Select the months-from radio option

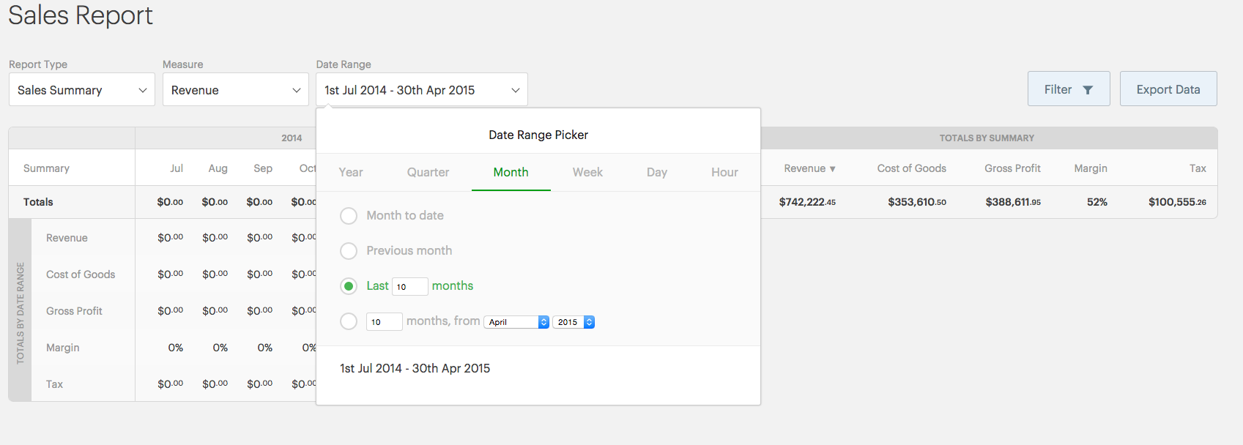[x=349, y=321]
